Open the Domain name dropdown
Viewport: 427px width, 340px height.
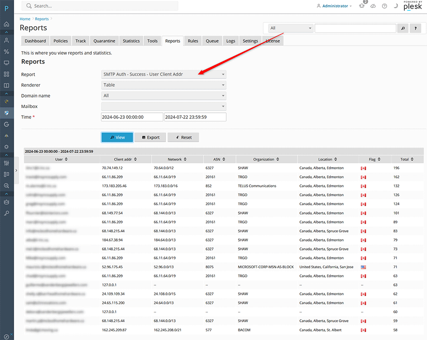tap(164, 95)
